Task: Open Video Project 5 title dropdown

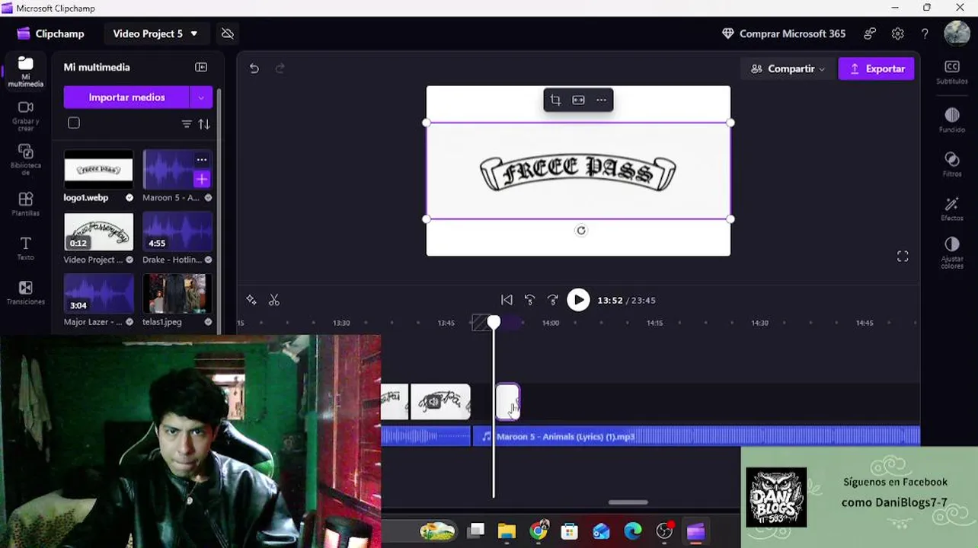Action: pyautogui.click(x=155, y=33)
